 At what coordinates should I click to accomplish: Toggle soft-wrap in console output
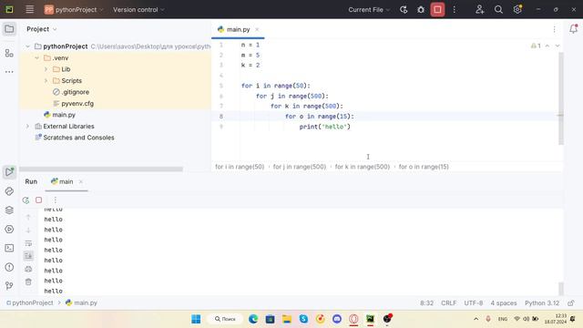coord(28,243)
